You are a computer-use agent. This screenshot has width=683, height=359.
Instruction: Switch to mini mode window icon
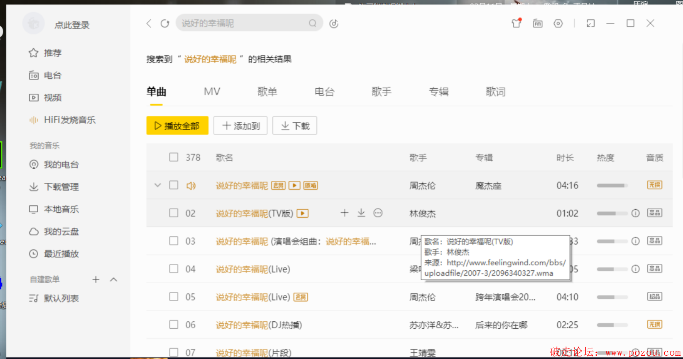pyautogui.click(x=590, y=24)
